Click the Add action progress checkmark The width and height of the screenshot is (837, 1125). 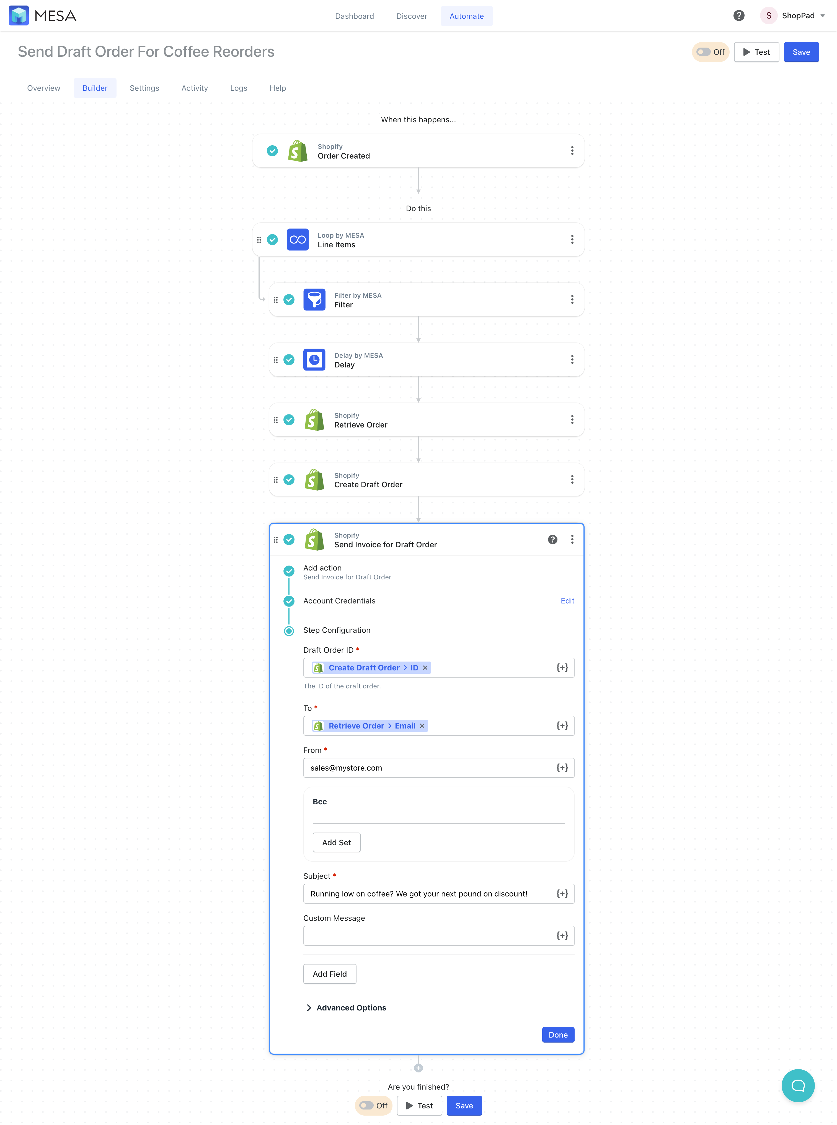tap(289, 571)
